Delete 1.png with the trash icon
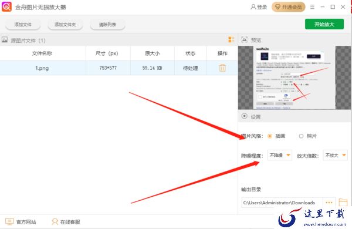This screenshot has height=229, width=352. point(222,68)
